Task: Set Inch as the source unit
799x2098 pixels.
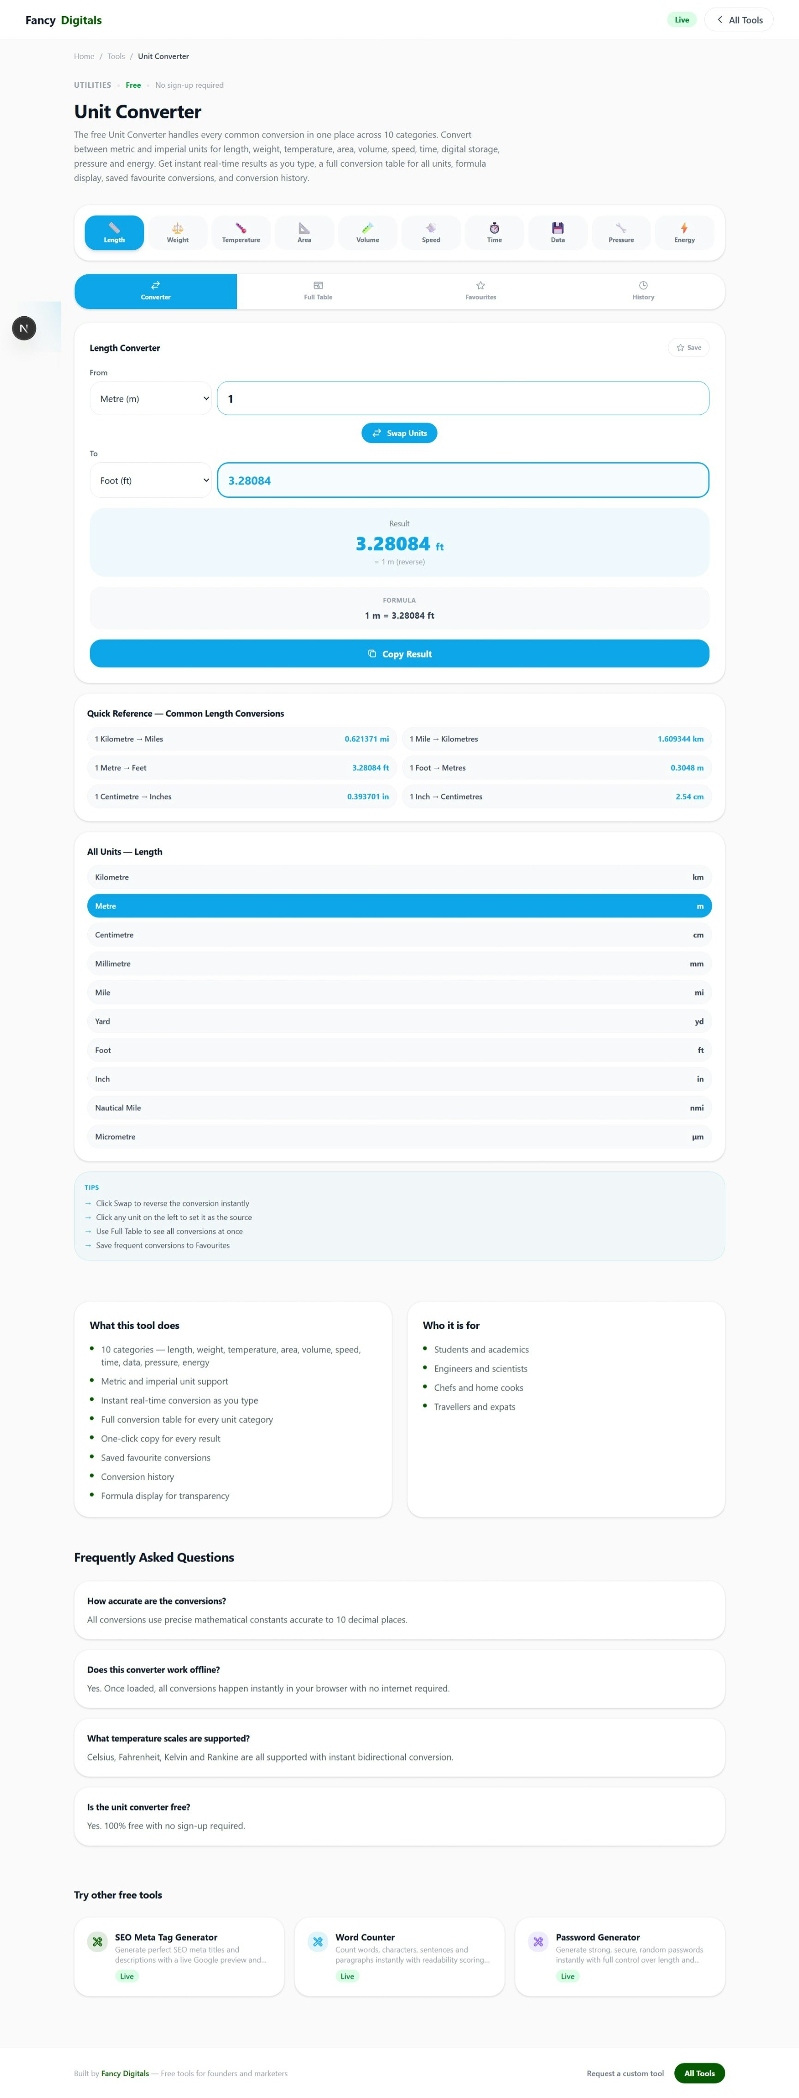Action: pyautogui.click(x=399, y=1079)
